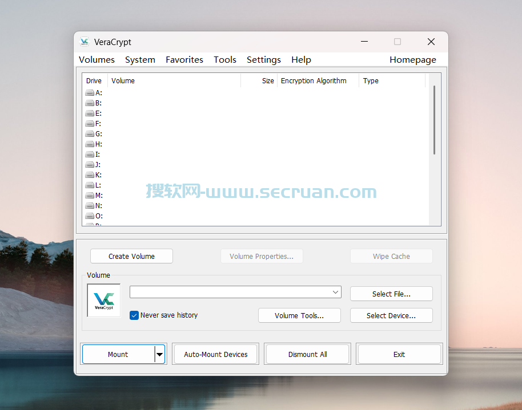Sort by Encryption Algorithm column header
The height and width of the screenshot is (410, 522).
point(318,81)
